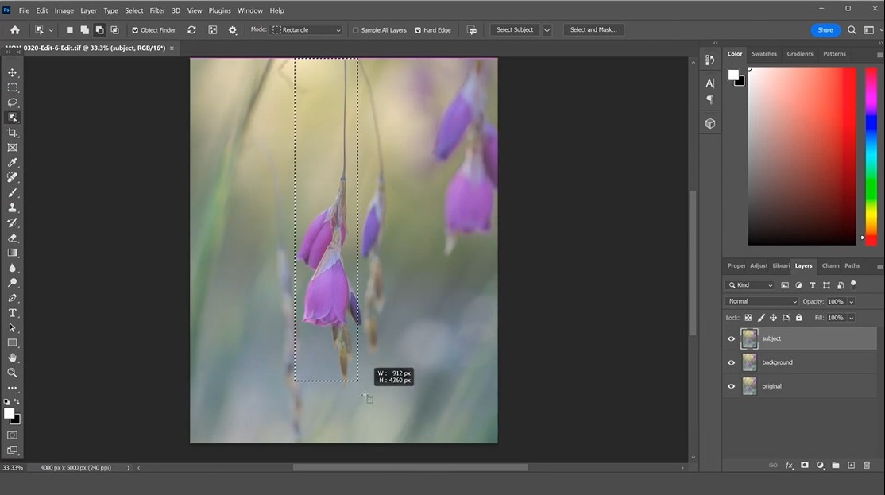Activate the Zoom tool in toolbar
The image size is (885, 495).
pos(13,373)
